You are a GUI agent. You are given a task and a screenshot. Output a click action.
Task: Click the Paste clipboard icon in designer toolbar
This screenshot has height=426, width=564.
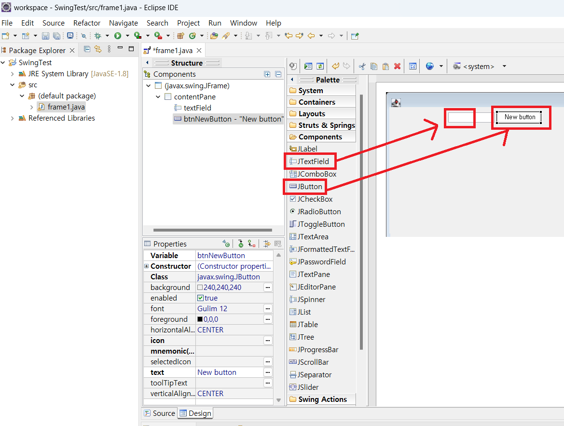[x=385, y=66]
